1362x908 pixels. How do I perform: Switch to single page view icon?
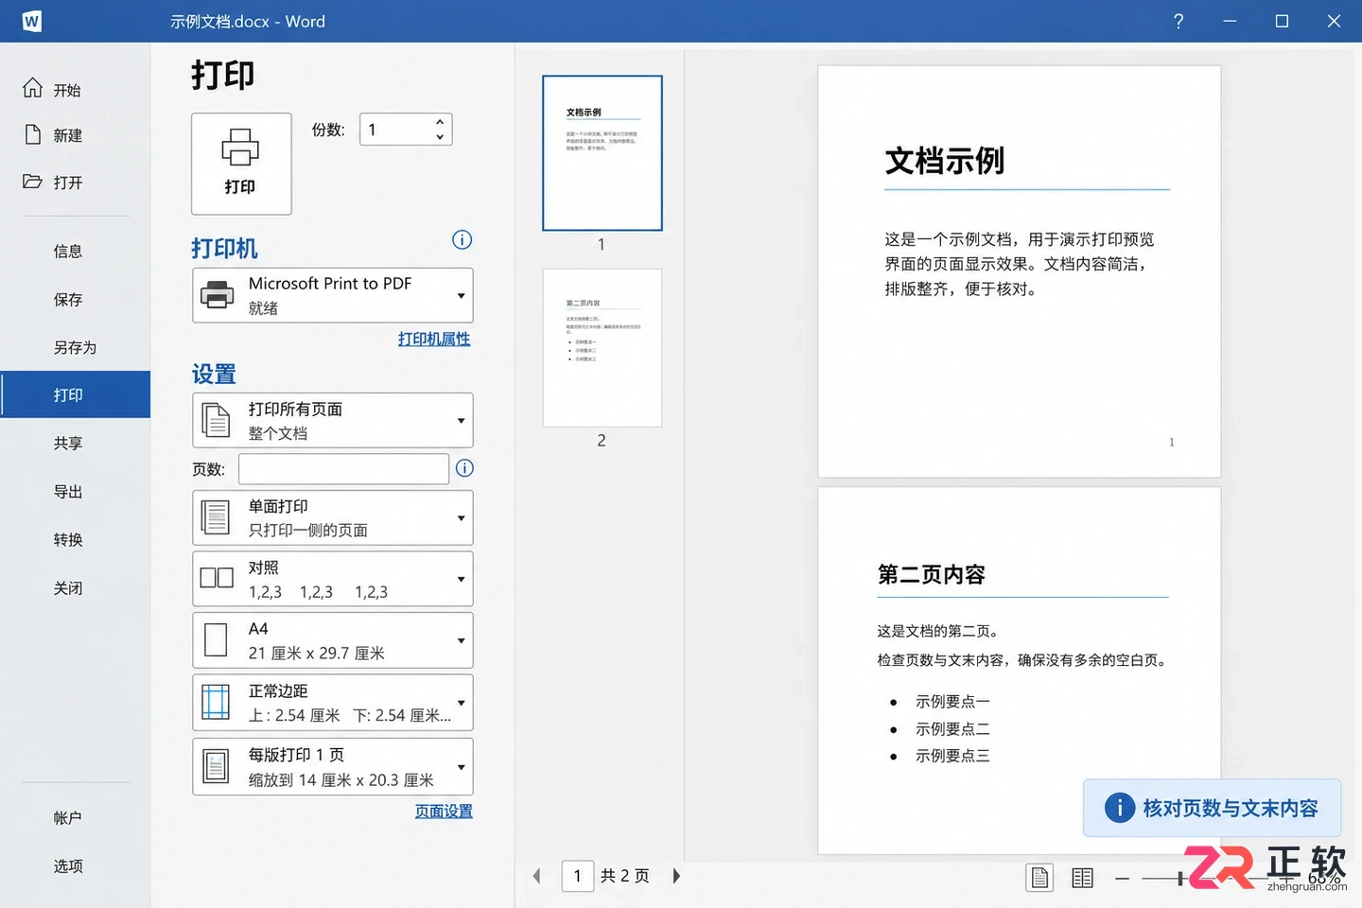[1039, 878]
